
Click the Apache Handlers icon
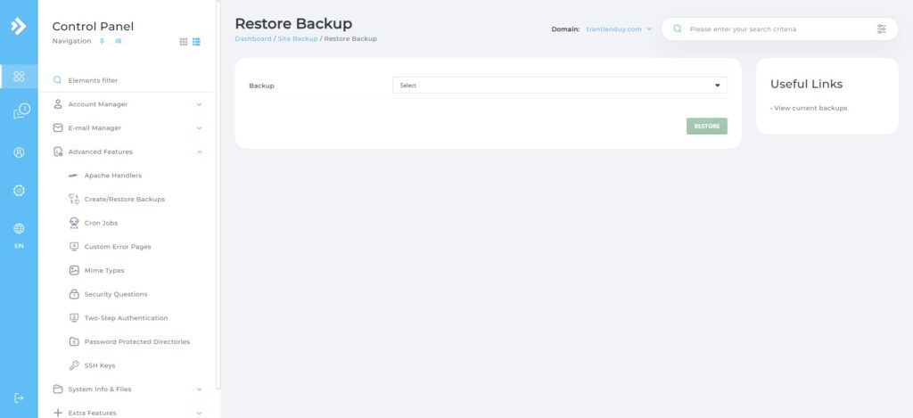tap(73, 176)
